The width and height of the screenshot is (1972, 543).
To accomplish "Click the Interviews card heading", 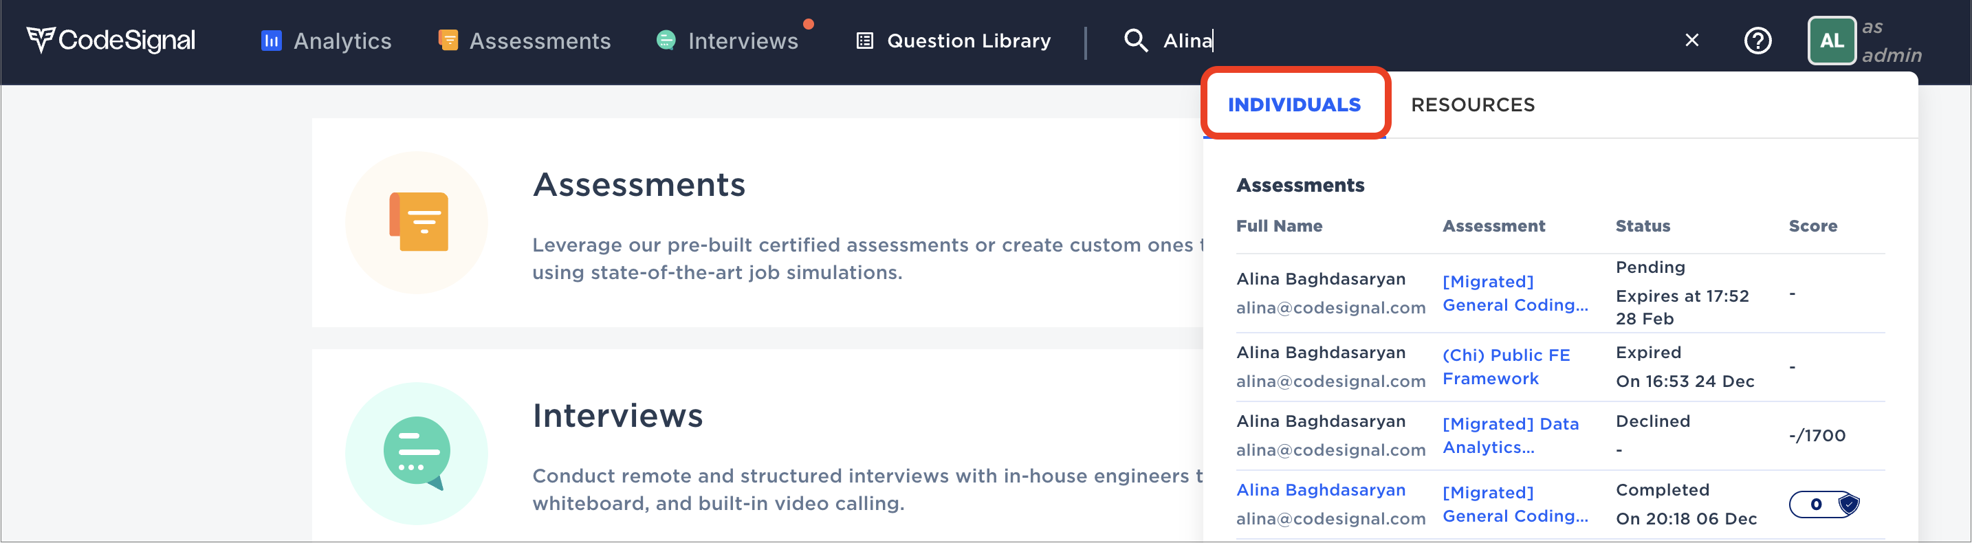I will [617, 415].
